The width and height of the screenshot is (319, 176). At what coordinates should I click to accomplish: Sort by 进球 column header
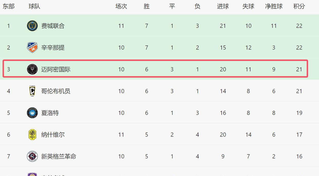click(x=223, y=6)
